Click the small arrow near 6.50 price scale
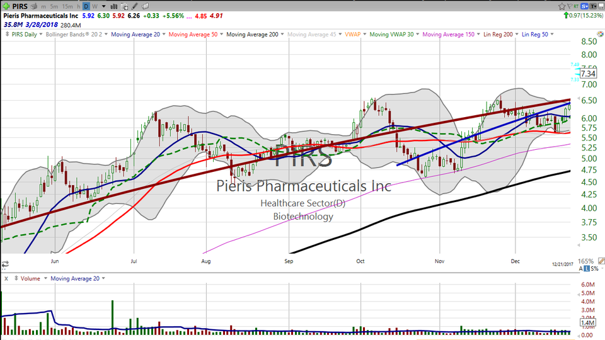 coord(579,98)
